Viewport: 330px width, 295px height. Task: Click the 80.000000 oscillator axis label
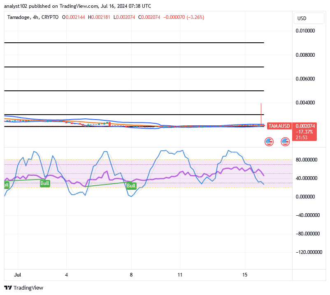[x=307, y=160]
